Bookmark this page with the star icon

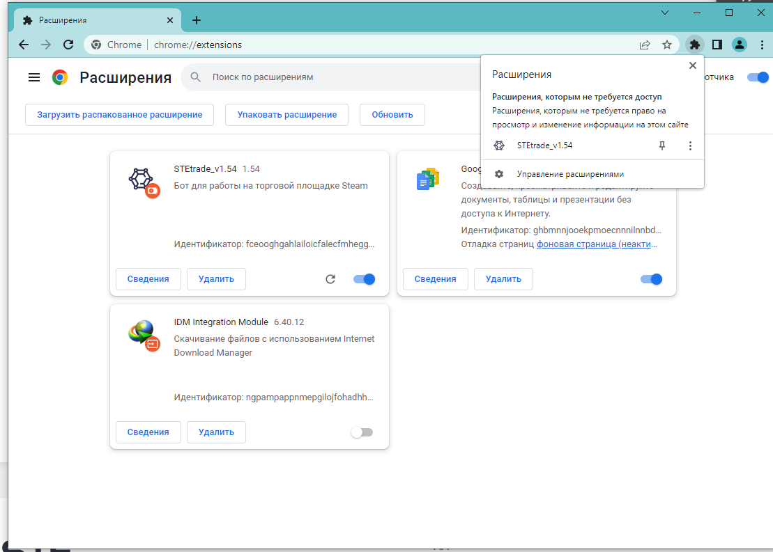(667, 45)
